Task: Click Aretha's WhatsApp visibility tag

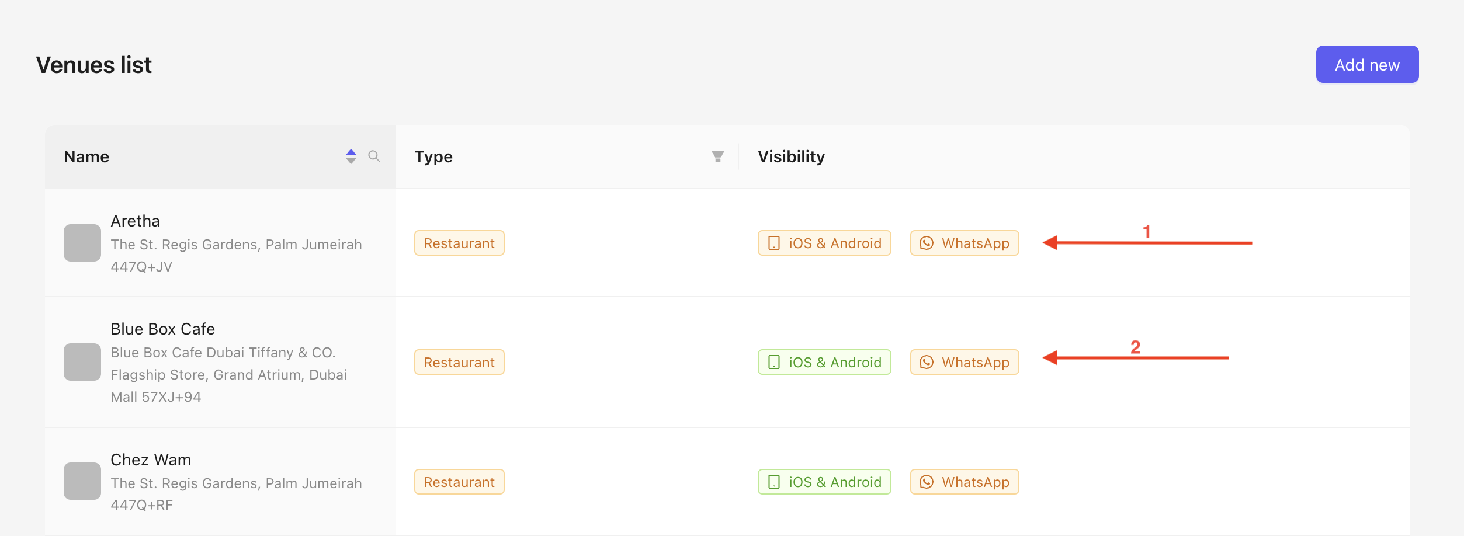Action: point(964,243)
